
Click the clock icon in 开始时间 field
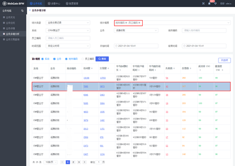(116, 46)
